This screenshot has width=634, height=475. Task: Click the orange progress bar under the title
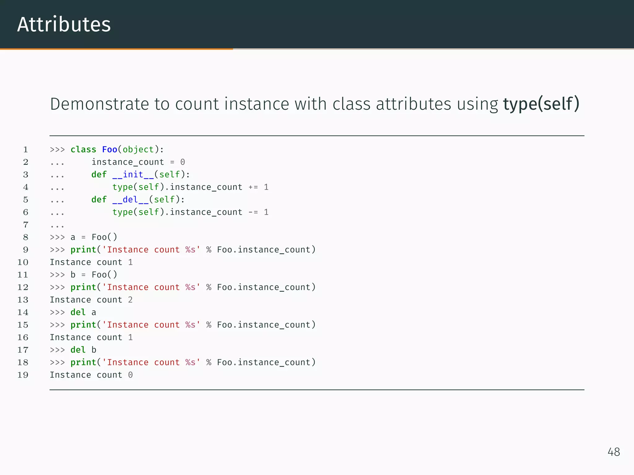tap(116, 49)
